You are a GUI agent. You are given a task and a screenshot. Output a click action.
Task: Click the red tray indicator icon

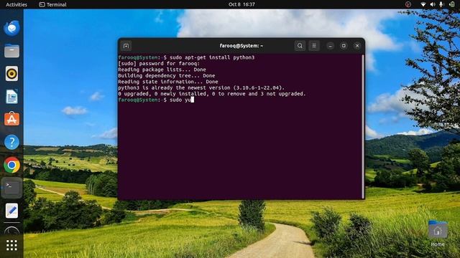pos(408,4)
